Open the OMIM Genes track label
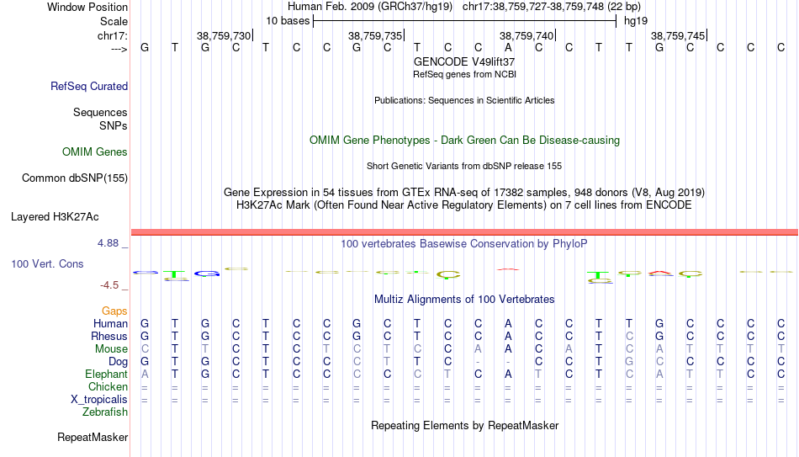Viewport: 799px width, 457px height. coord(94,152)
